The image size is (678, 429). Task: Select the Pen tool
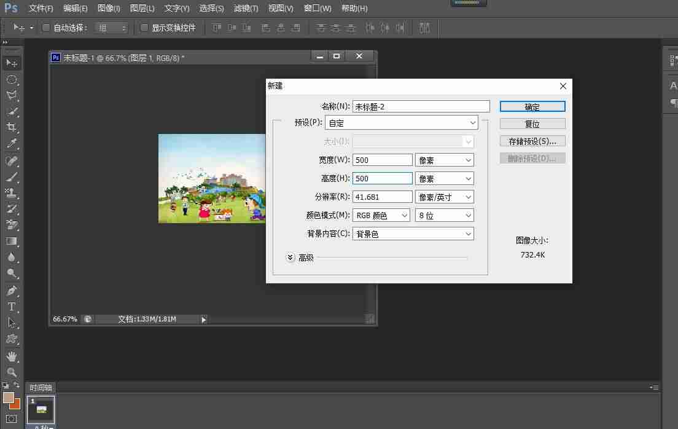pos(12,291)
